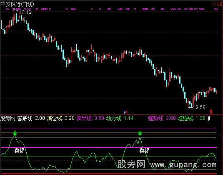The width and height of the screenshot is (223, 175).
Task: Click the blue-red double arrow marker
Action: pyautogui.click(x=125, y=112)
